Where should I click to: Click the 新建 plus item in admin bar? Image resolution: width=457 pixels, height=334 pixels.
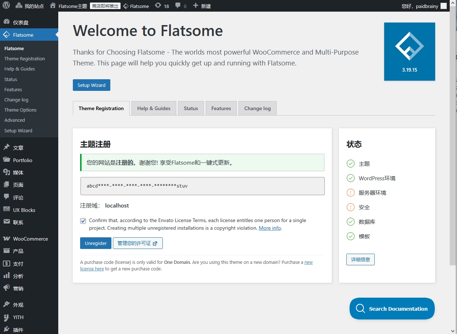tap(202, 6)
